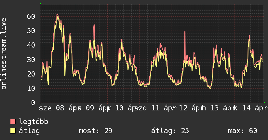Click the sharp red spike near 12 ápr
The image size is (268, 140).
tap(185, 32)
